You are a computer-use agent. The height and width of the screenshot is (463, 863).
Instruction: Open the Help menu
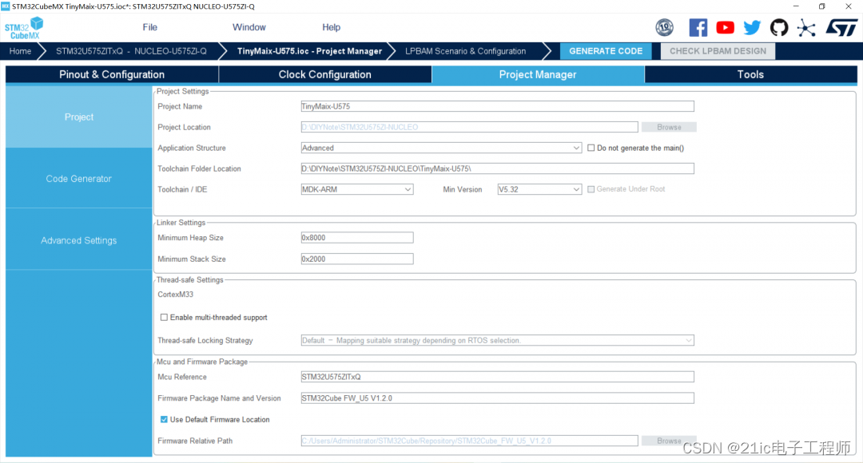332,27
